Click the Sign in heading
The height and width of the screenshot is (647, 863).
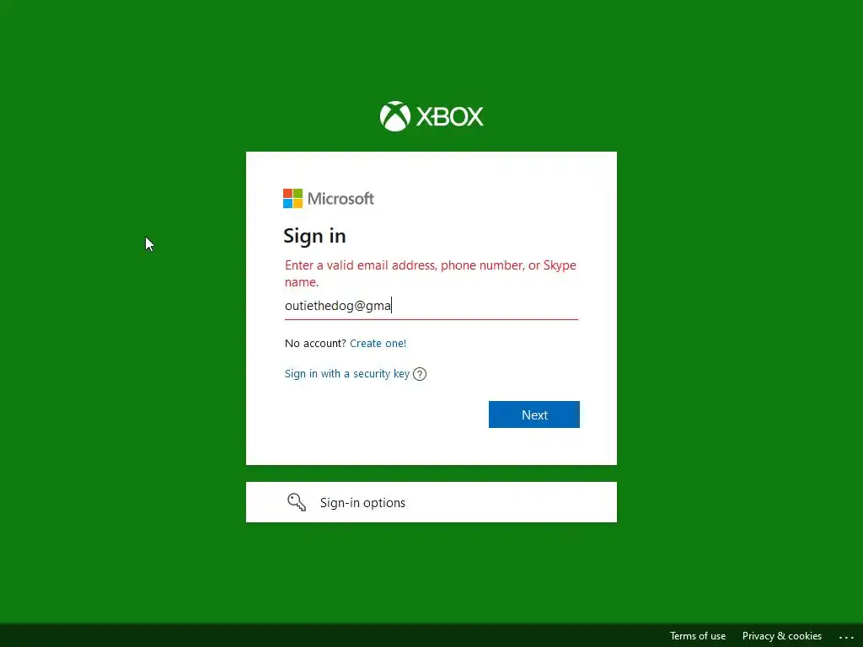pos(314,236)
